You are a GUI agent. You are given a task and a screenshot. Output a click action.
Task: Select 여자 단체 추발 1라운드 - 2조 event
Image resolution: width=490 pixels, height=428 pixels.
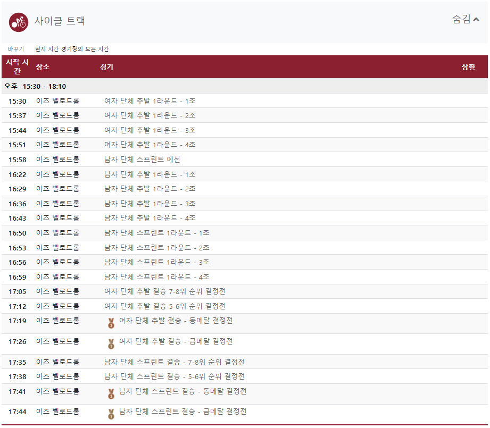(x=150, y=115)
